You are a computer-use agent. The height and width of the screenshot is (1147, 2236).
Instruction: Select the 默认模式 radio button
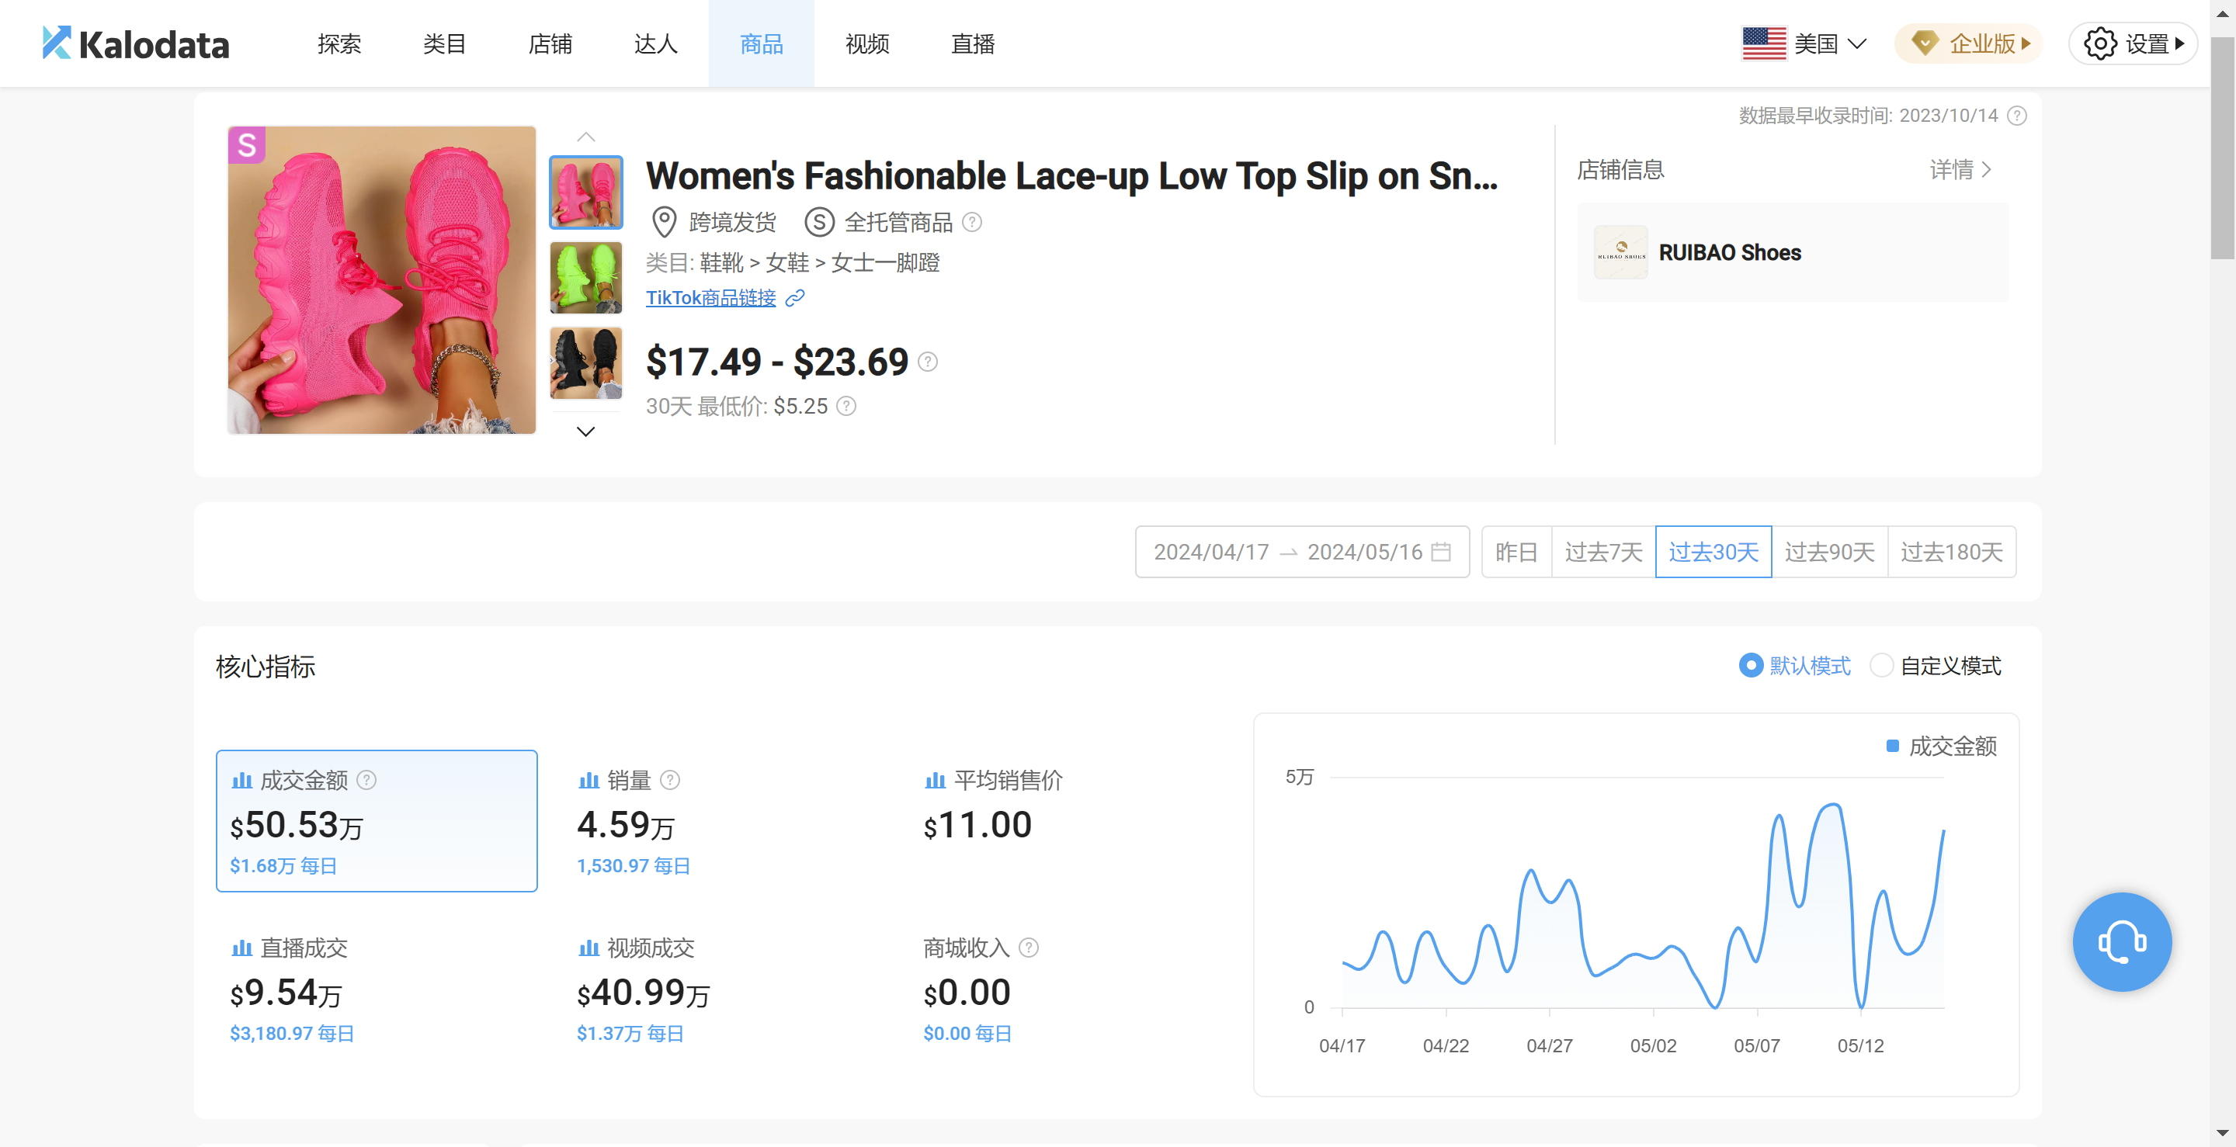click(1751, 666)
